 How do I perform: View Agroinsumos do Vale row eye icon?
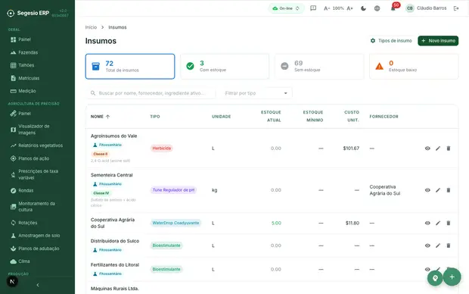pyautogui.click(x=427, y=149)
